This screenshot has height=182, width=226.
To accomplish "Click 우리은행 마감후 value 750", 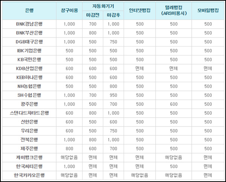I will coord(113,131).
